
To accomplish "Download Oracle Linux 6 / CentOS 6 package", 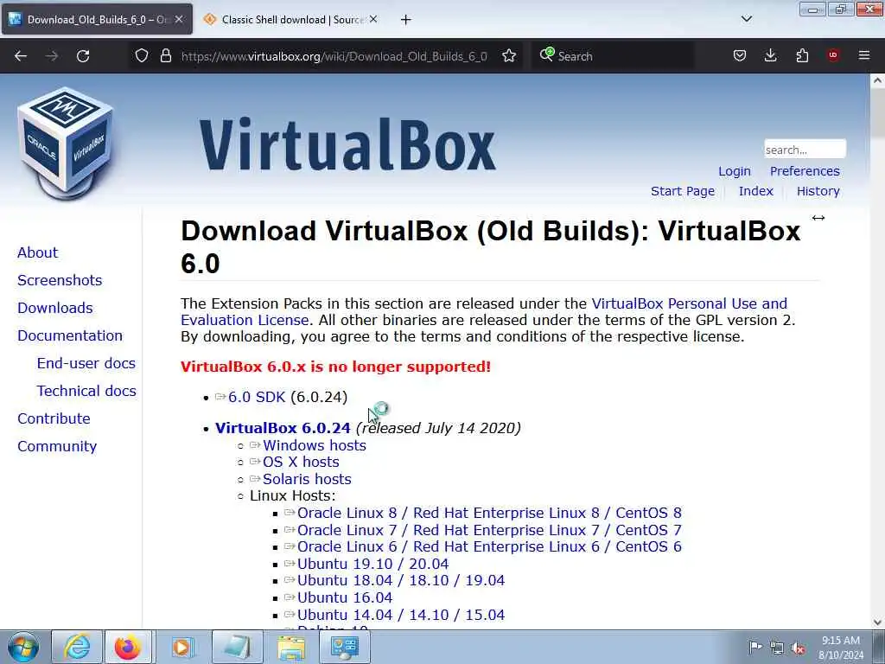I will tap(489, 546).
